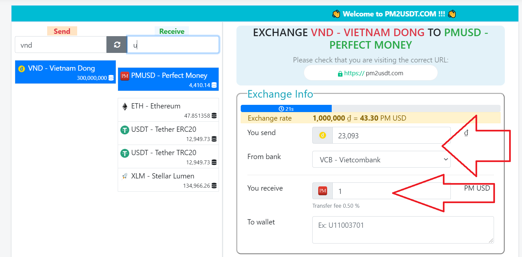Click the 4,410.14 reserve amount

click(x=199, y=85)
